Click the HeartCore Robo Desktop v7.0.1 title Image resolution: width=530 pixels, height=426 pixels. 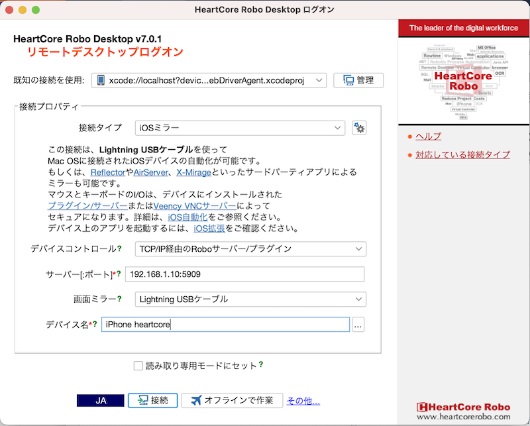[x=87, y=39]
